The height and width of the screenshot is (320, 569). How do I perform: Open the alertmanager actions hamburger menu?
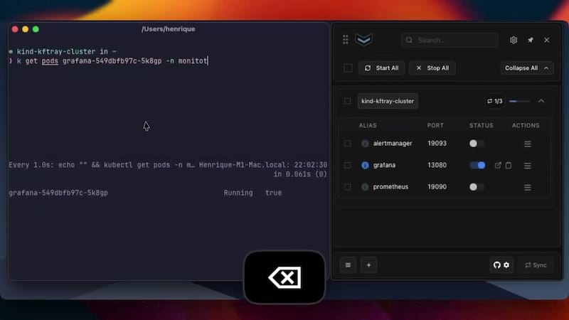coord(528,144)
